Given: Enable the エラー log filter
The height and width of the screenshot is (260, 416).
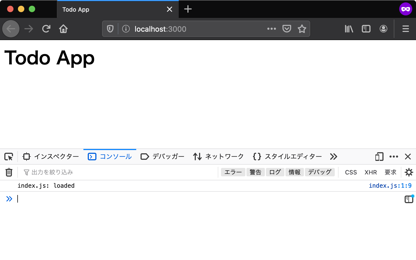Looking at the screenshot, I should click(x=233, y=172).
